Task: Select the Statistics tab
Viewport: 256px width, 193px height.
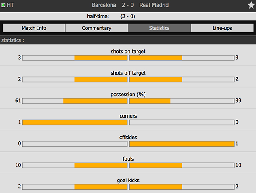Action: 159,28
